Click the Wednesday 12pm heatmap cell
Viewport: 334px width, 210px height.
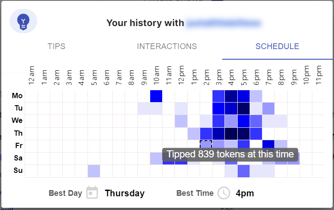181,121
